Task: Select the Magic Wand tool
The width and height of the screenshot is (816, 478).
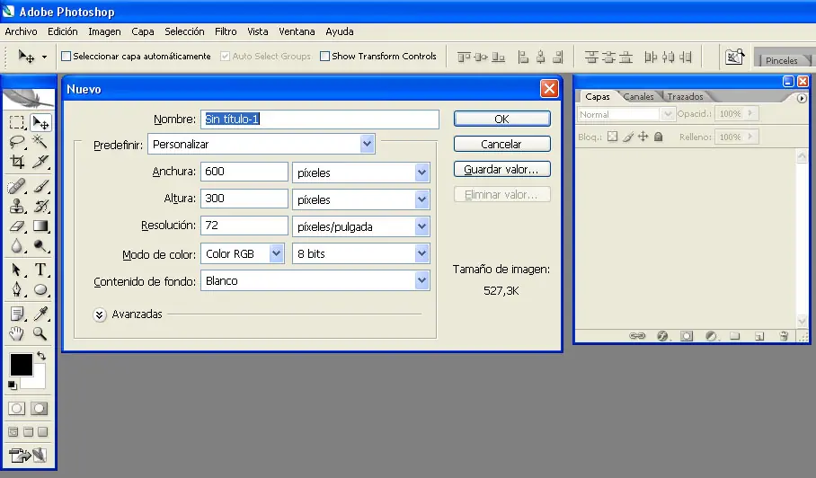Action: point(40,142)
